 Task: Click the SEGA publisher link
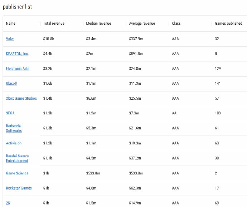(10, 113)
